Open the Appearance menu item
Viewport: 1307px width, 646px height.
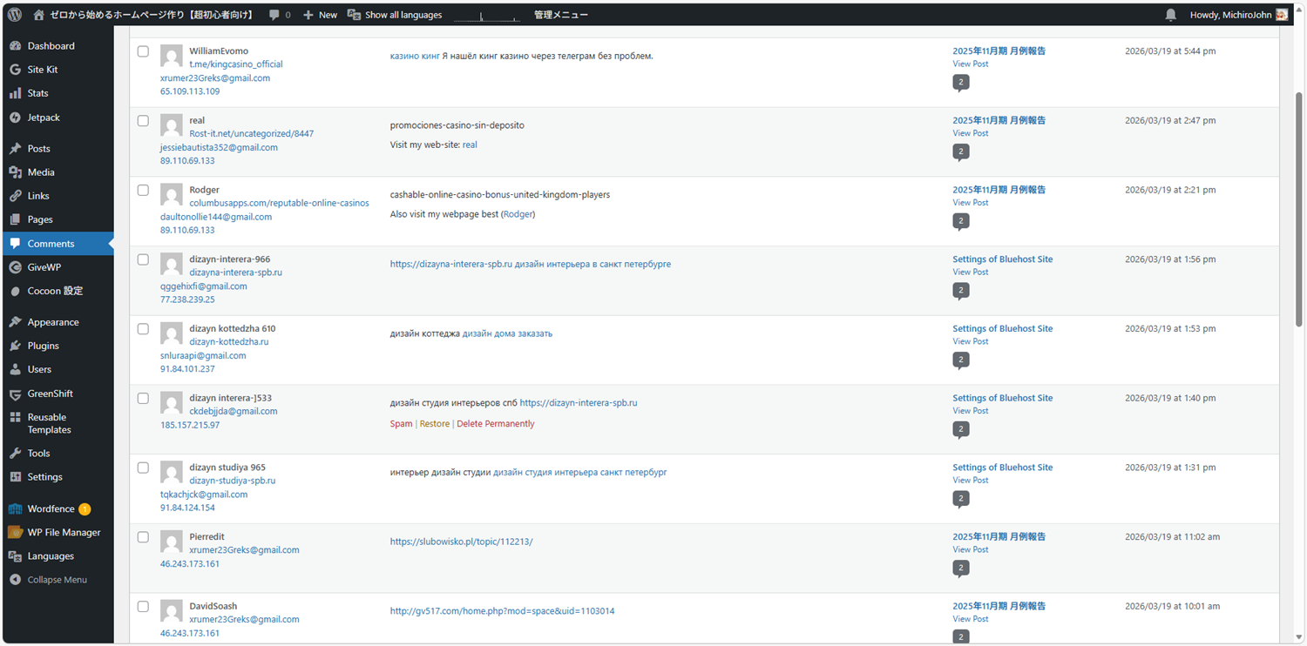tap(52, 322)
